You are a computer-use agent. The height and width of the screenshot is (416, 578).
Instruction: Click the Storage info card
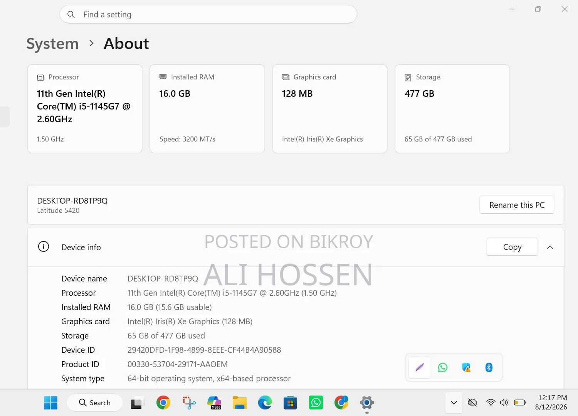point(452,109)
